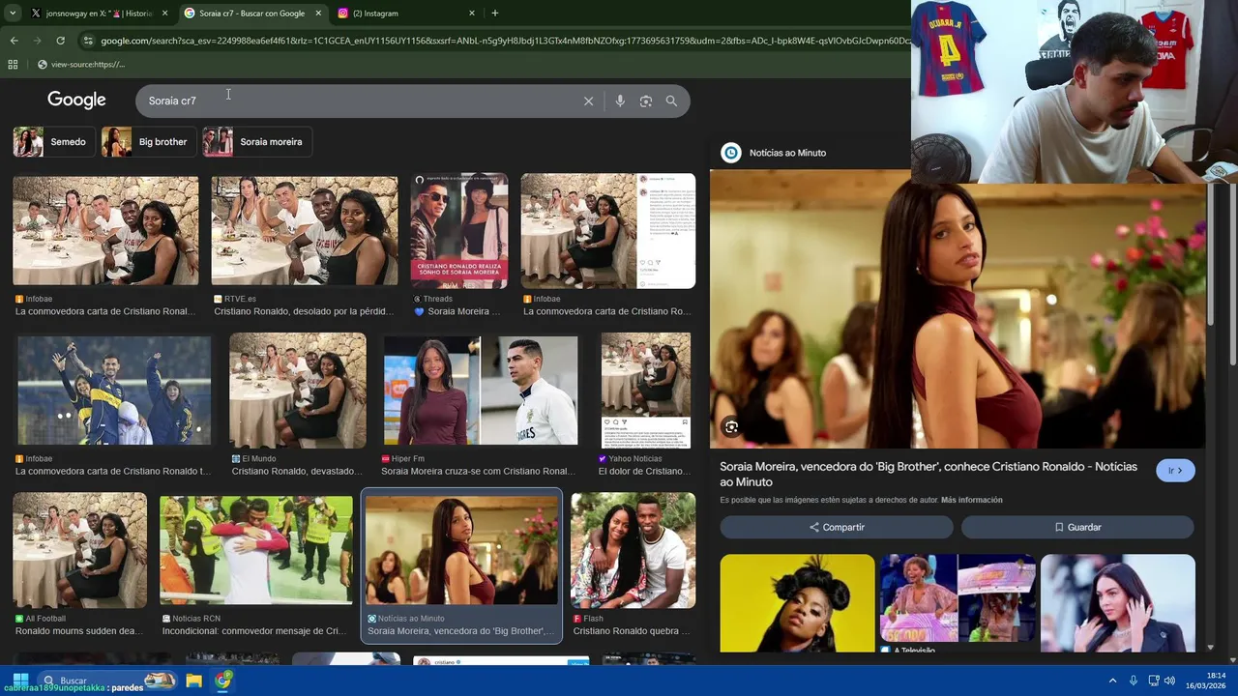
Task: Open the related image with yellow background
Action: pyautogui.click(x=797, y=602)
